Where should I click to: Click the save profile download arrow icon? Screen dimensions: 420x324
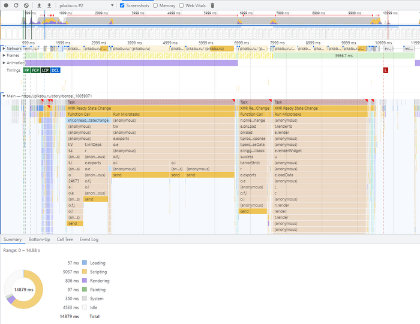point(49,5)
